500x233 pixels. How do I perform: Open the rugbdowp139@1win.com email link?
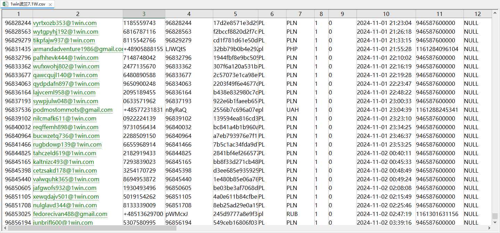(67, 144)
